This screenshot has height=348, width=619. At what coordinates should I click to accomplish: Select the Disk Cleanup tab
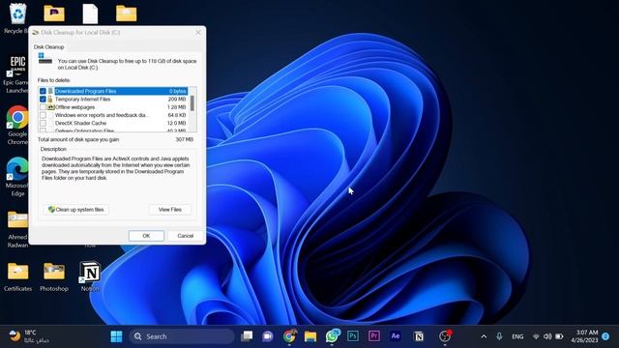[48, 47]
